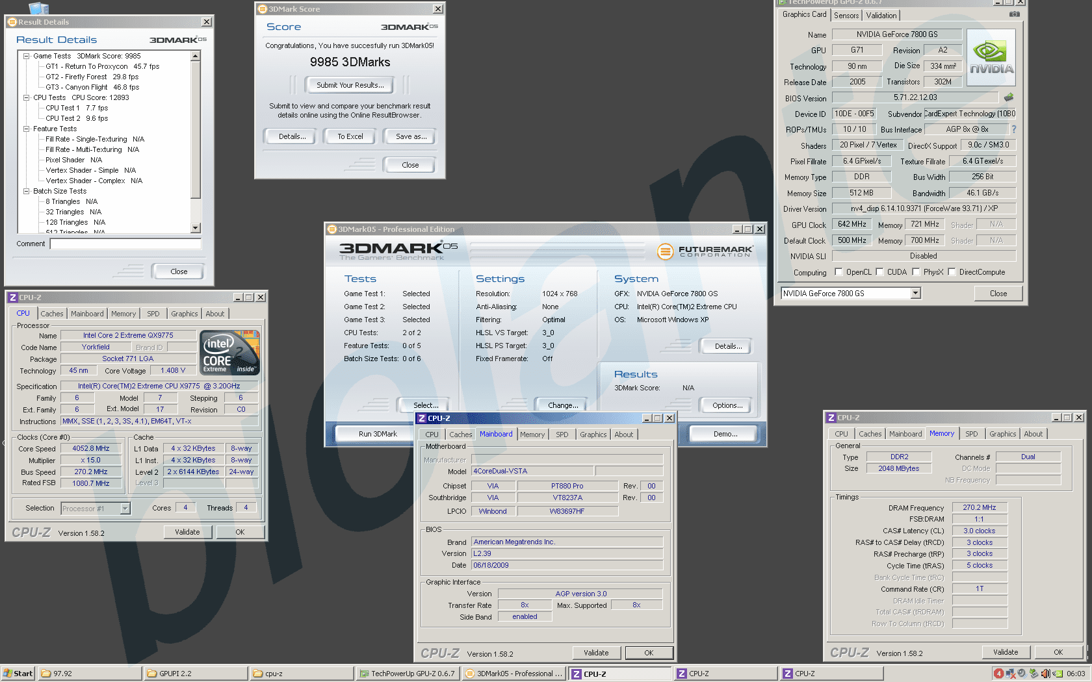
Task: Open the Processor #1 selection dropdown
Action: (125, 509)
